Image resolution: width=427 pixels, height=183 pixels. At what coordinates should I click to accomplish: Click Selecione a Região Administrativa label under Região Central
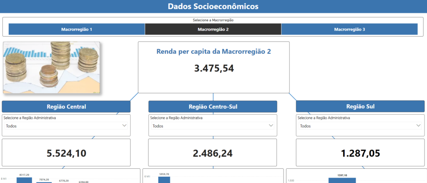coord(30,118)
